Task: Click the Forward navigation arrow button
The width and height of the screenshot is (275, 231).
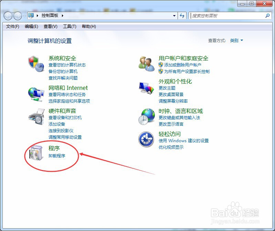Action: [x=18, y=16]
